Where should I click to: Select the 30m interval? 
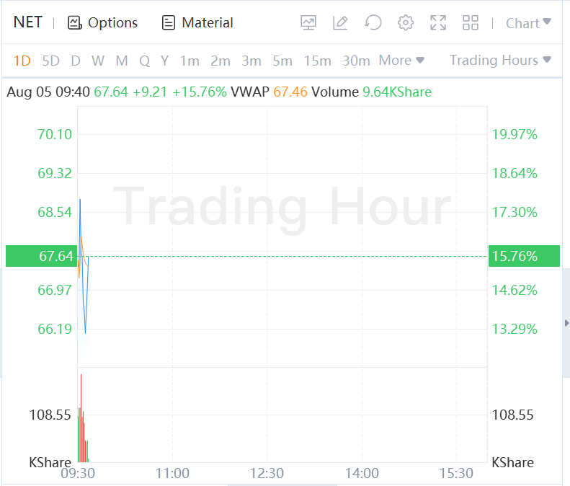point(356,61)
